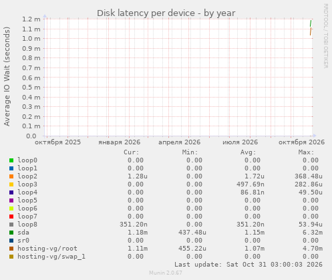The width and height of the screenshot is (332, 280).
Task: Click hosting-vg/root max value 4.70m
Action: tap(313, 249)
